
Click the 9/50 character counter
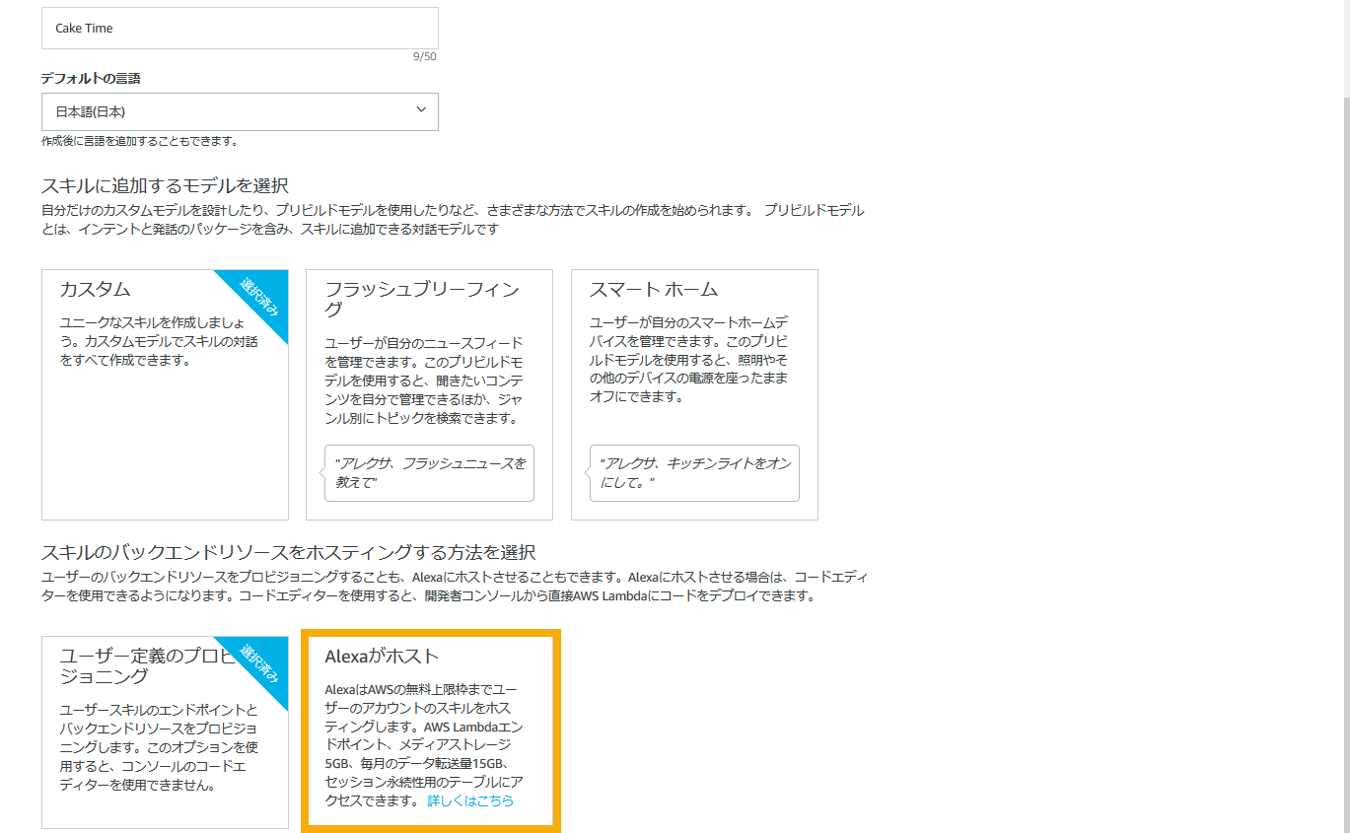[424, 57]
